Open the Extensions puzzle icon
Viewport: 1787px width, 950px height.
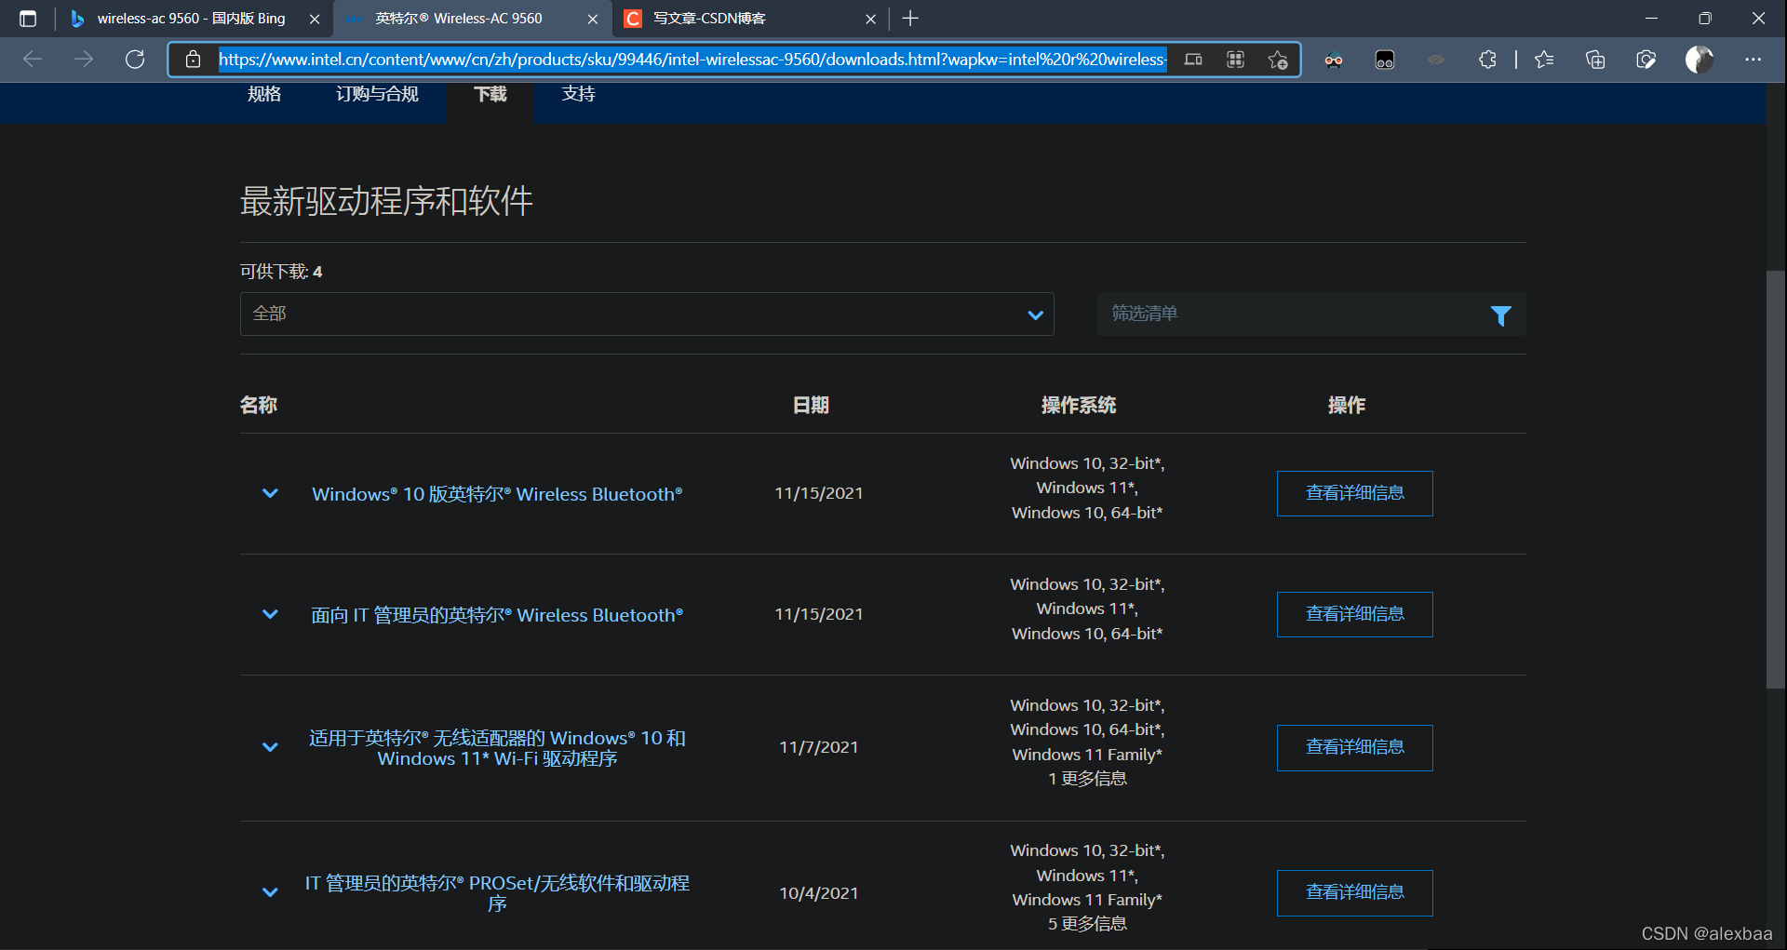click(1487, 60)
